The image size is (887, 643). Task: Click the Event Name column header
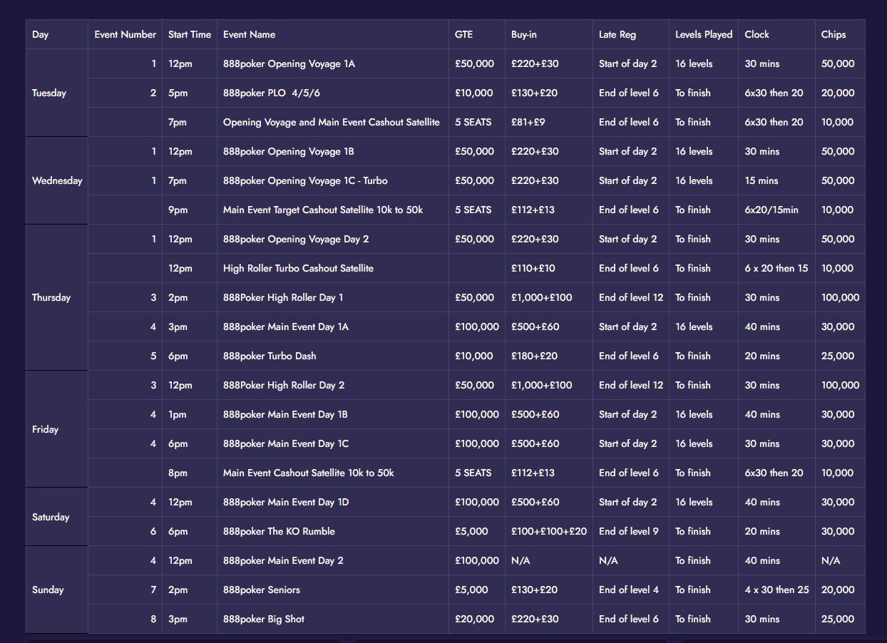tap(249, 34)
